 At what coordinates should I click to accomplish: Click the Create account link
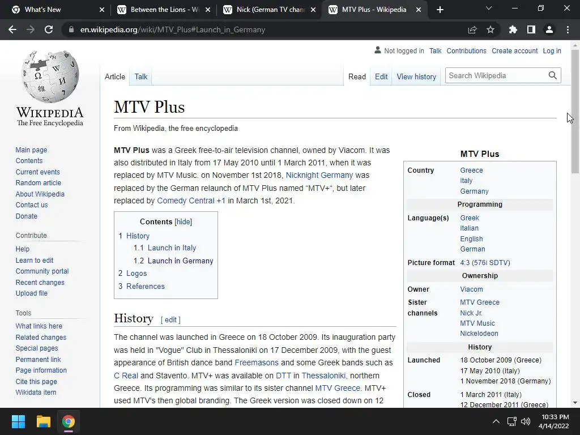[514, 50]
